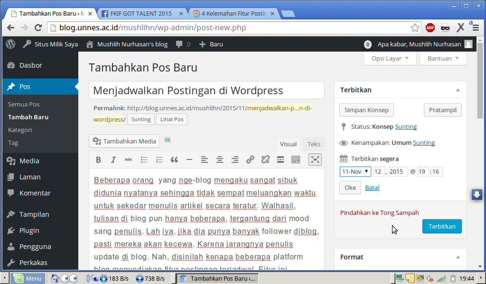
Task: Collapse the Terbitkan panel
Action: (x=458, y=90)
